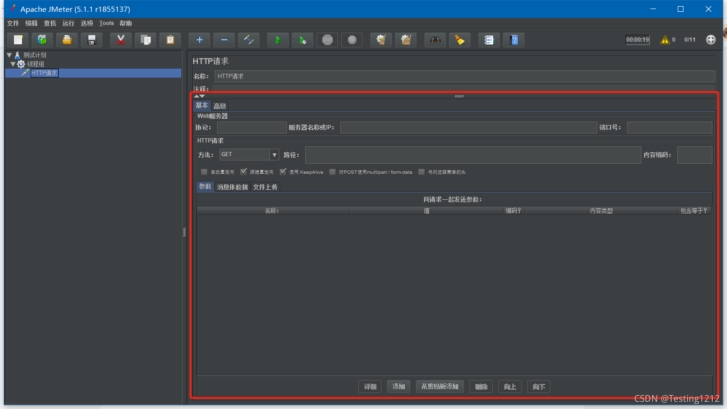The width and height of the screenshot is (727, 409).
Task: Click Start no pauses icon
Action: tap(303, 40)
